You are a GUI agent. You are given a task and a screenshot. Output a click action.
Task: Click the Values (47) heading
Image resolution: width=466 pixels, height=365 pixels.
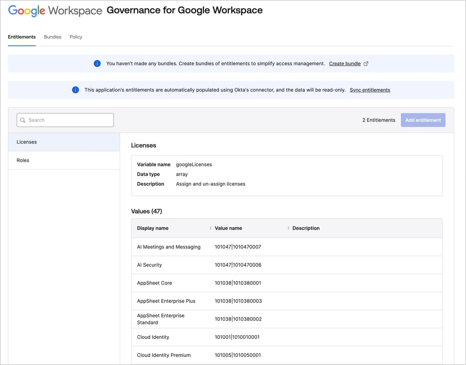146,211
